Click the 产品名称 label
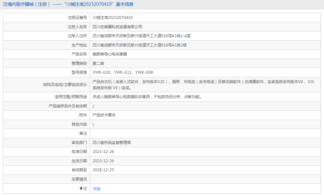324x195 pixels. tap(79, 54)
